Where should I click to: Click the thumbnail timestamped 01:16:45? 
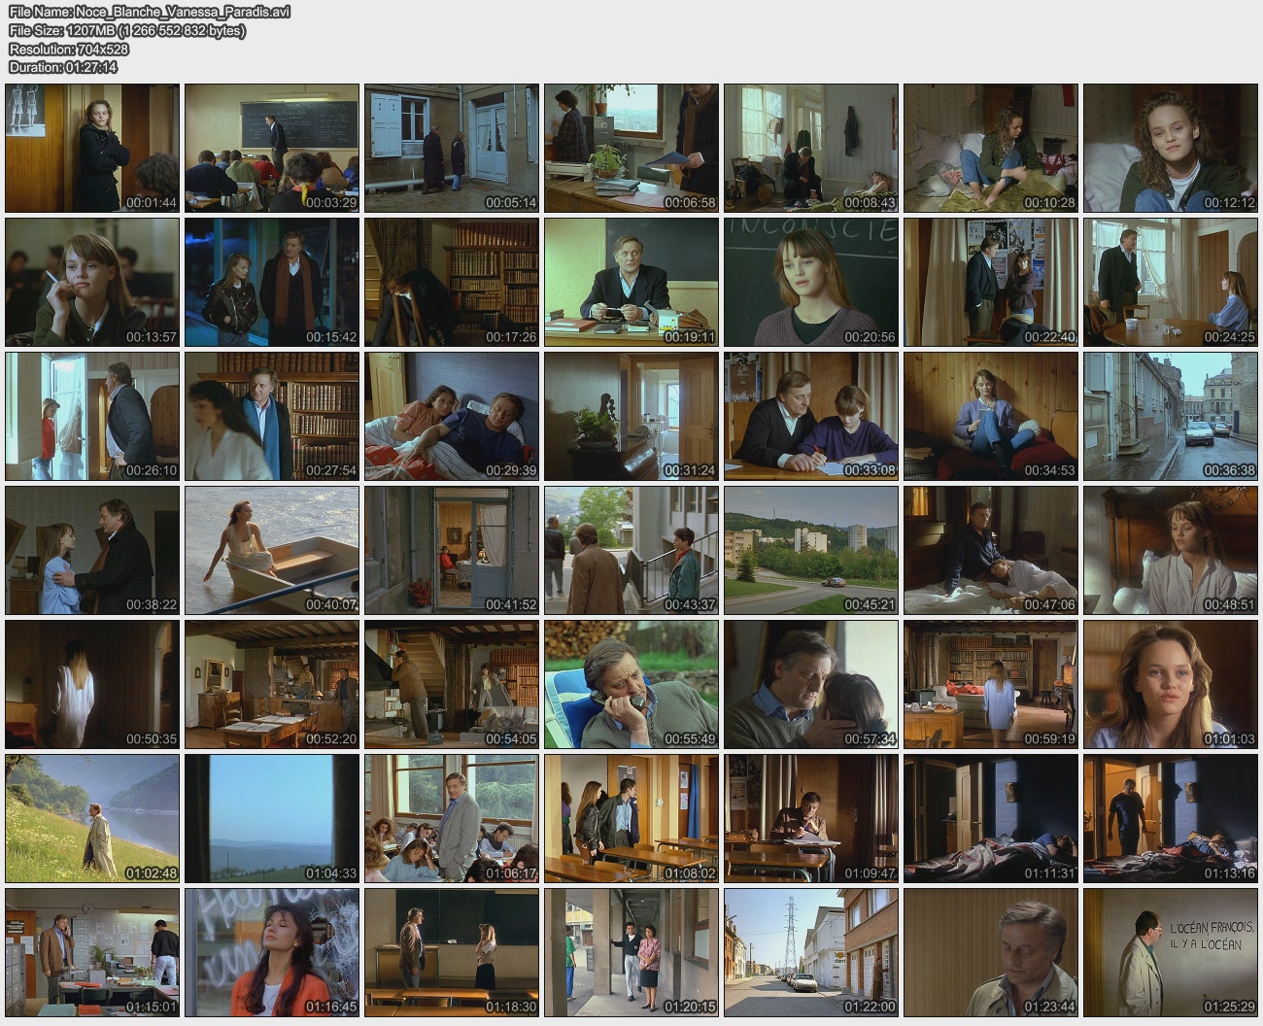(x=272, y=952)
